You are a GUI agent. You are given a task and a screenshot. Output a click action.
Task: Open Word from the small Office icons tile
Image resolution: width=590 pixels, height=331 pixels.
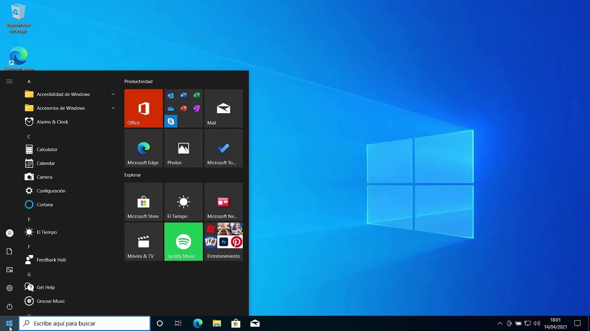pyautogui.click(x=183, y=96)
